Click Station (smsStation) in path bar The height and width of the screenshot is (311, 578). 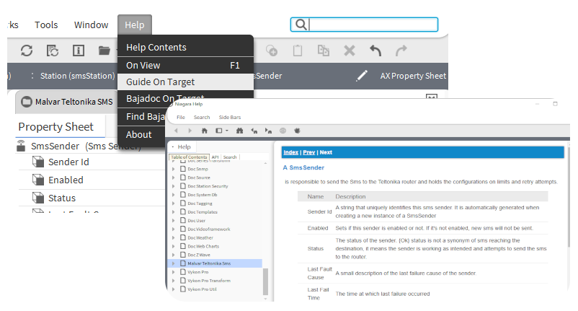click(77, 76)
